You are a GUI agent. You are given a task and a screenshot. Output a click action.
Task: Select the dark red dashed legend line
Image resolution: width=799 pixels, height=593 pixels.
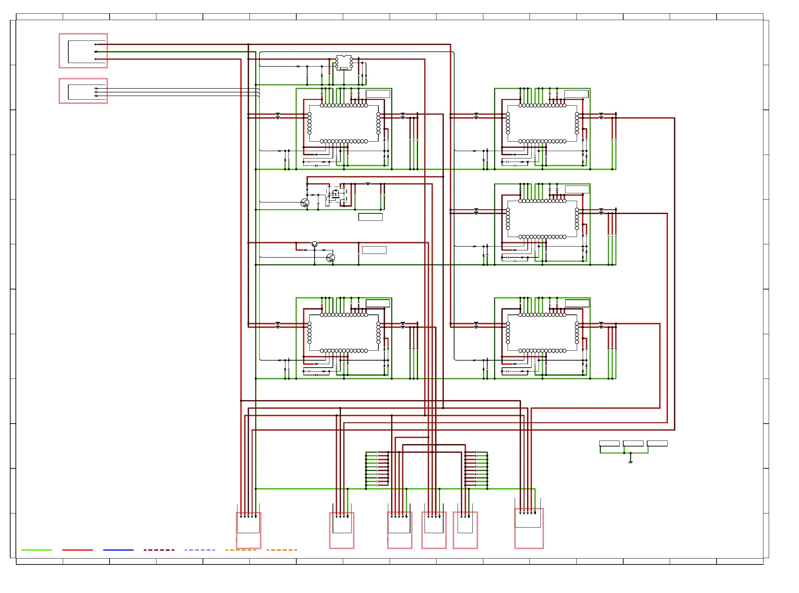click(159, 550)
